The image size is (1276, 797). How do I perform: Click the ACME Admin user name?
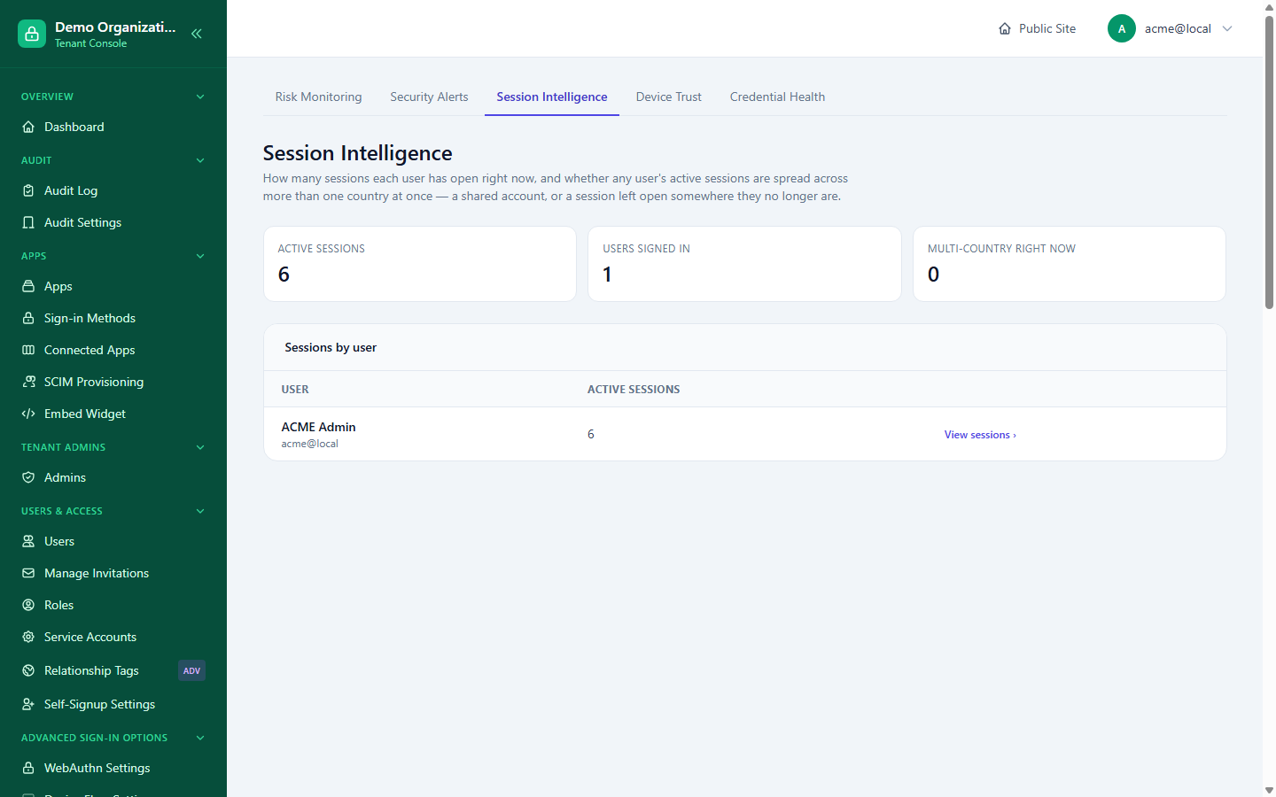[318, 427]
